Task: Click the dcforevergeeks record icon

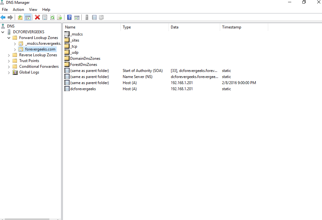Action: [67, 89]
